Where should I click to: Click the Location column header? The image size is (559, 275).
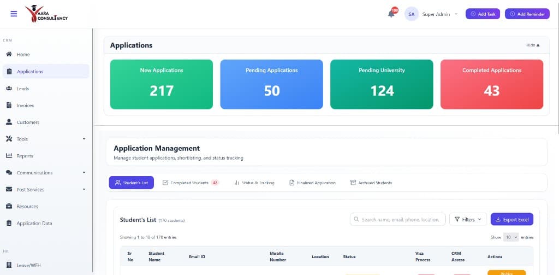[x=320, y=256]
